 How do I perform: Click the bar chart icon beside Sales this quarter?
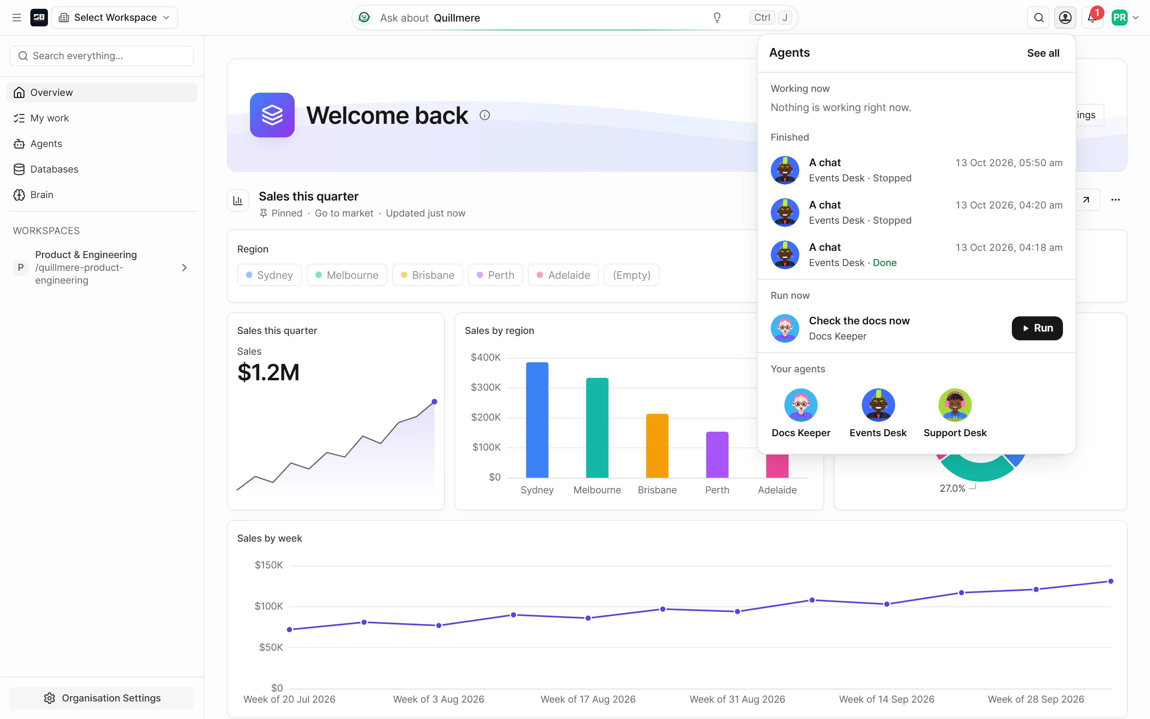pos(238,201)
